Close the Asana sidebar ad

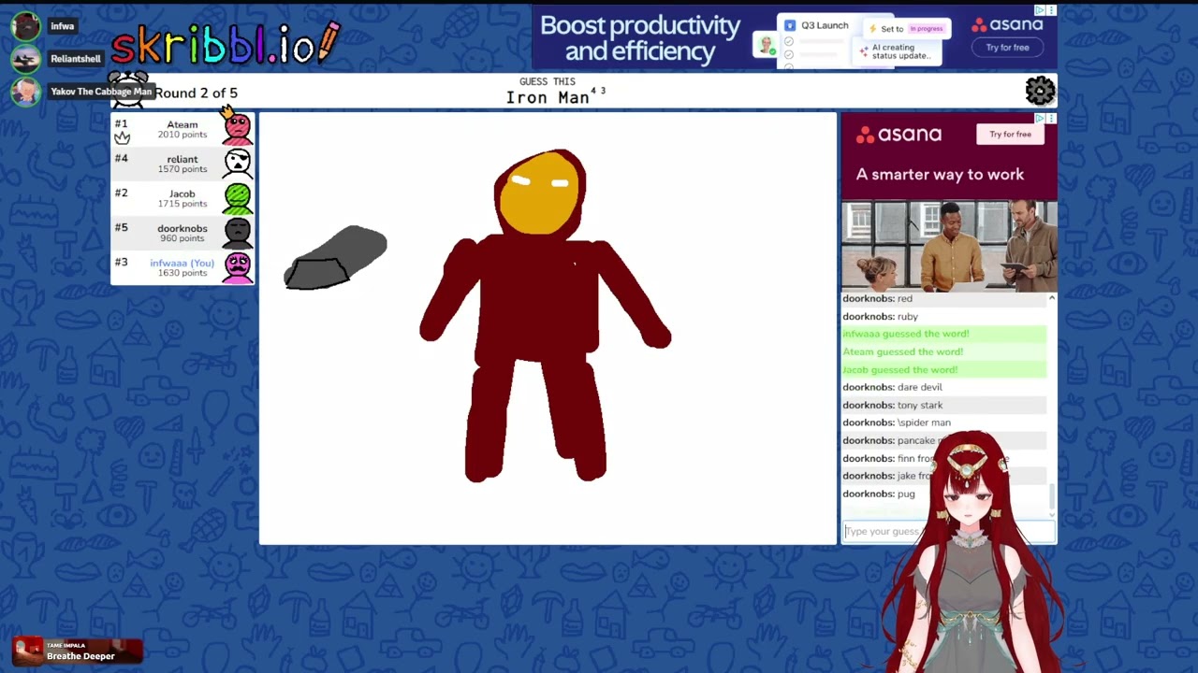[1051, 119]
